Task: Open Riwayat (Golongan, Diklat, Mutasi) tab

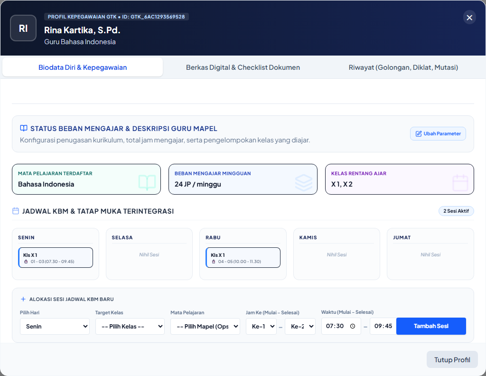Action: click(403, 67)
